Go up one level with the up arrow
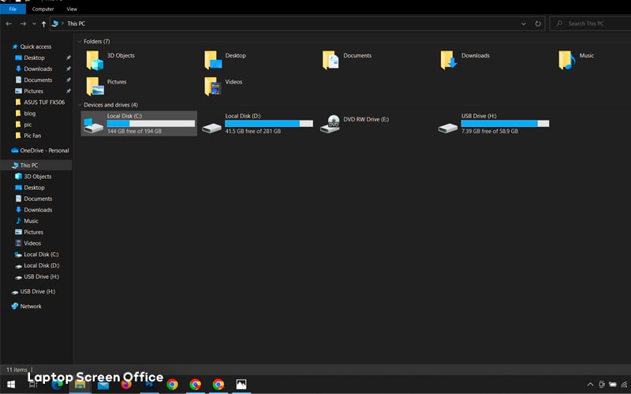This screenshot has height=394, width=631. pyautogui.click(x=43, y=24)
